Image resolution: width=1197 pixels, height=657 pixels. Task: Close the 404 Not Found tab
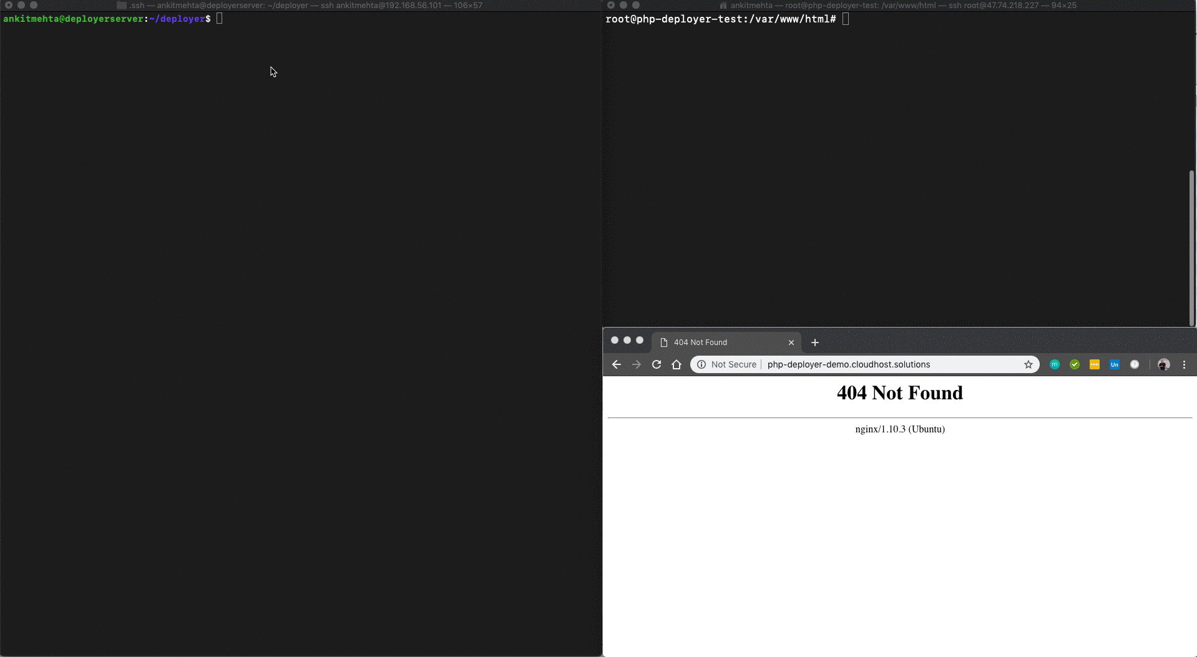click(x=791, y=343)
